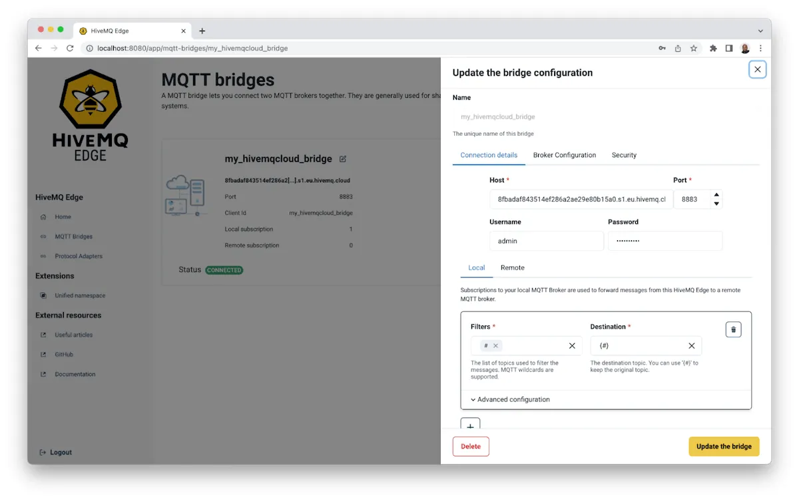
Task: Open GitHub external link
Action: pyautogui.click(x=64, y=355)
